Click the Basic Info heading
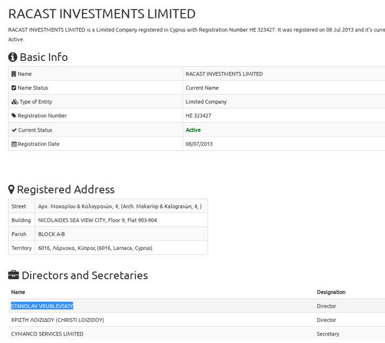Viewport: 385px width, 343px height. click(x=43, y=57)
